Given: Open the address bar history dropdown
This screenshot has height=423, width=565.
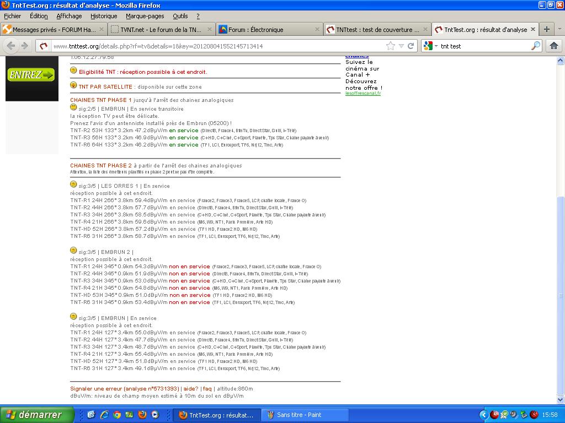Looking at the screenshot, I should pos(401,46).
